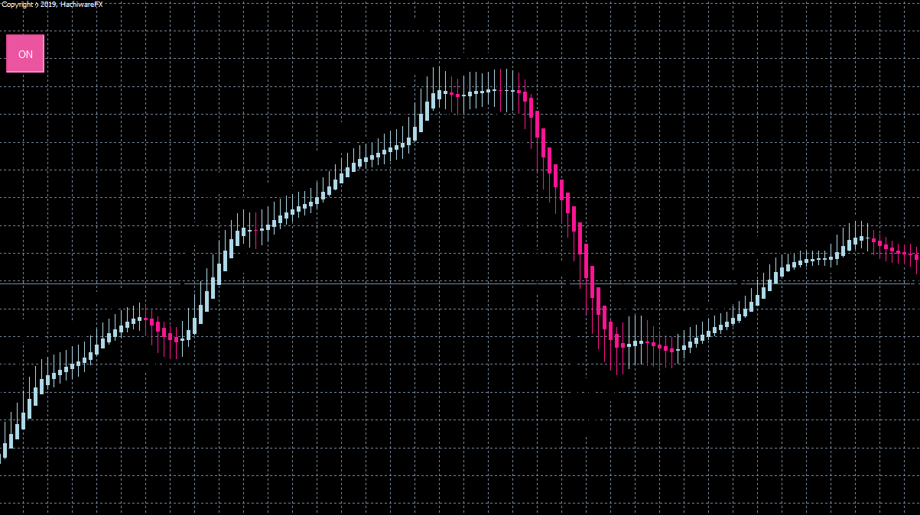Image resolution: width=920 pixels, height=515 pixels.
Task: Select the horizontal gray price line
Action: pos(460,283)
